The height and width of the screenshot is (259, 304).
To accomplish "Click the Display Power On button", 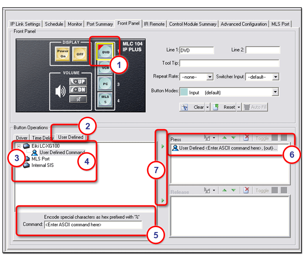I will tap(62, 54).
